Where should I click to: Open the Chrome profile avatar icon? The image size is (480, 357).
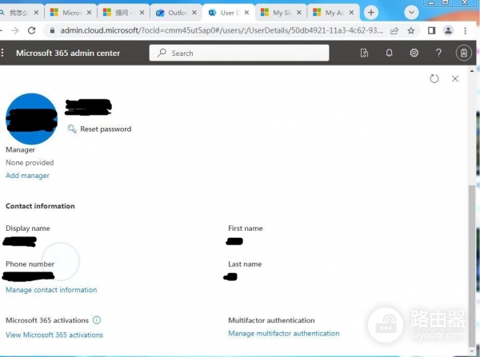click(448, 30)
